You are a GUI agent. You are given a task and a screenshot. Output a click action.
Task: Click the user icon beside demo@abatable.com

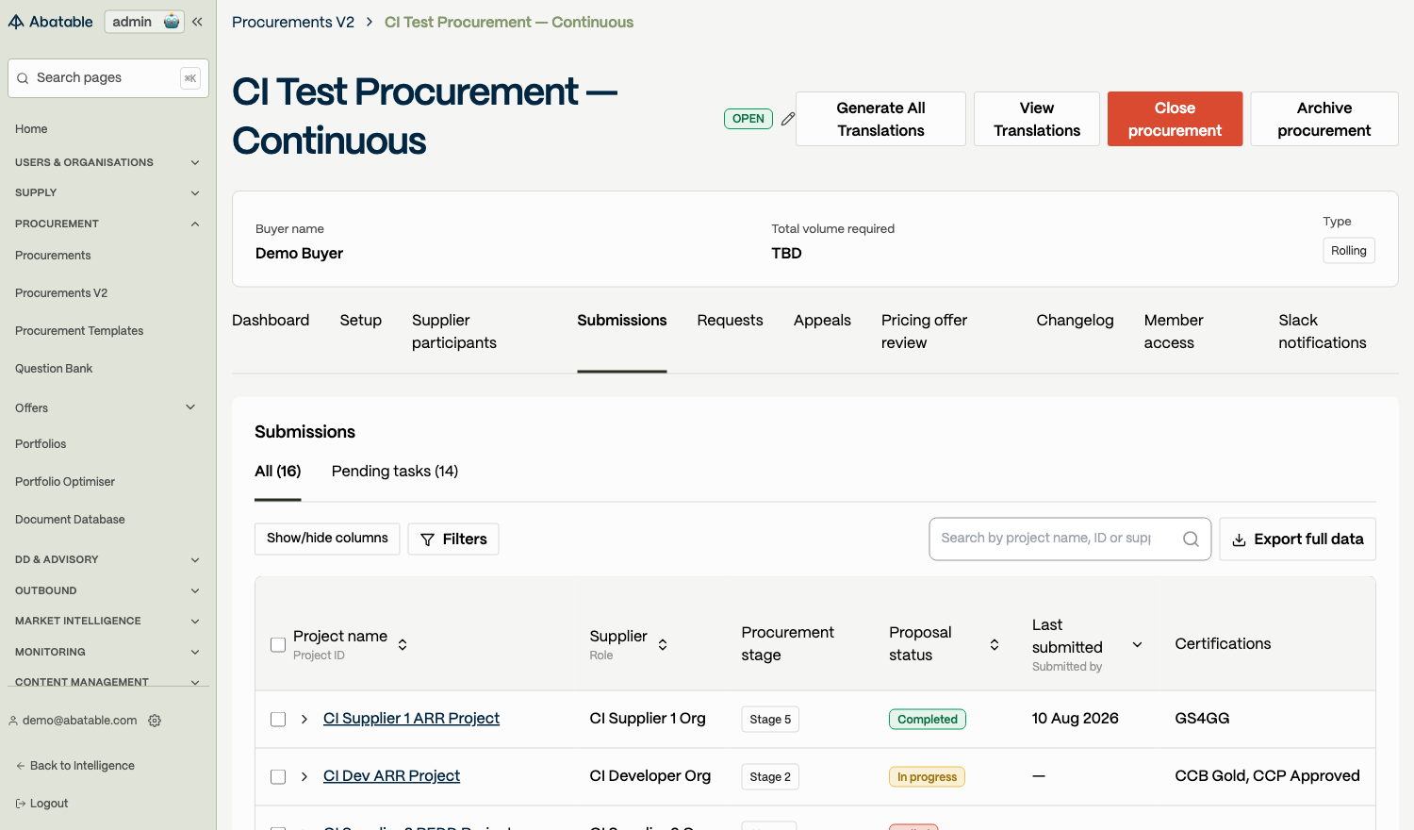pyautogui.click(x=13, y=721)
